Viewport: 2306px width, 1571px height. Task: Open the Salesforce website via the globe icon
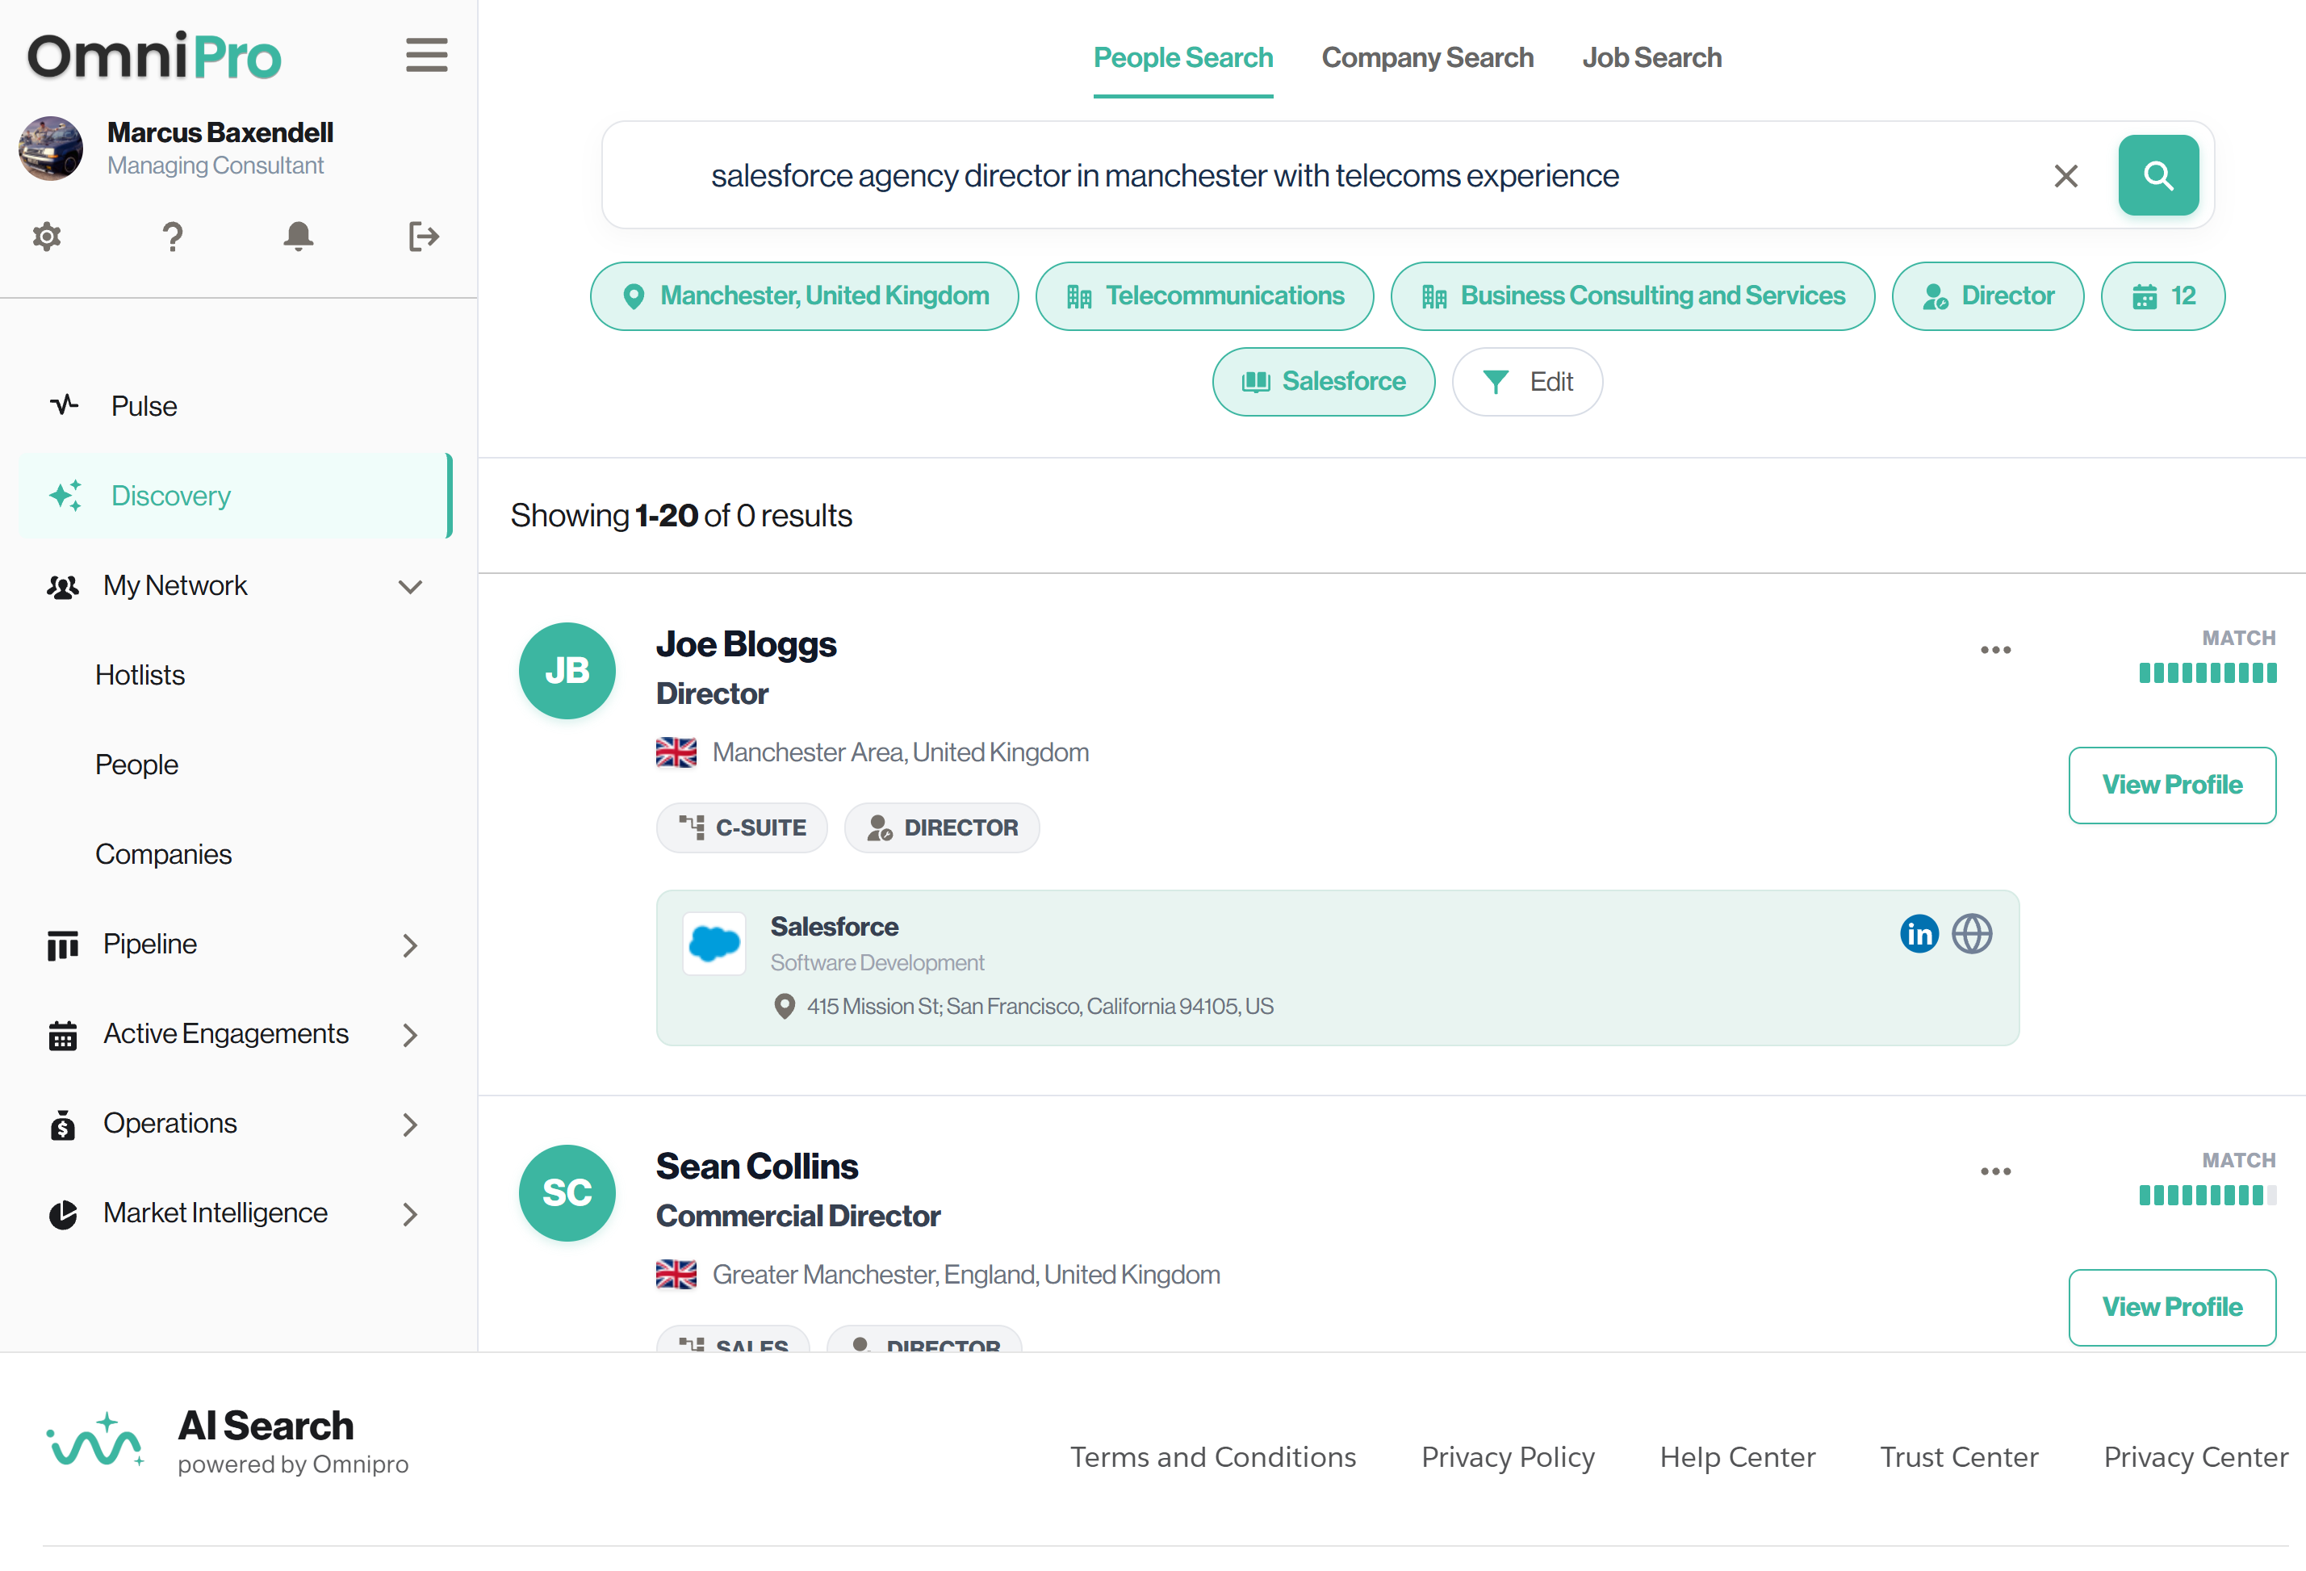[1973, 933]
